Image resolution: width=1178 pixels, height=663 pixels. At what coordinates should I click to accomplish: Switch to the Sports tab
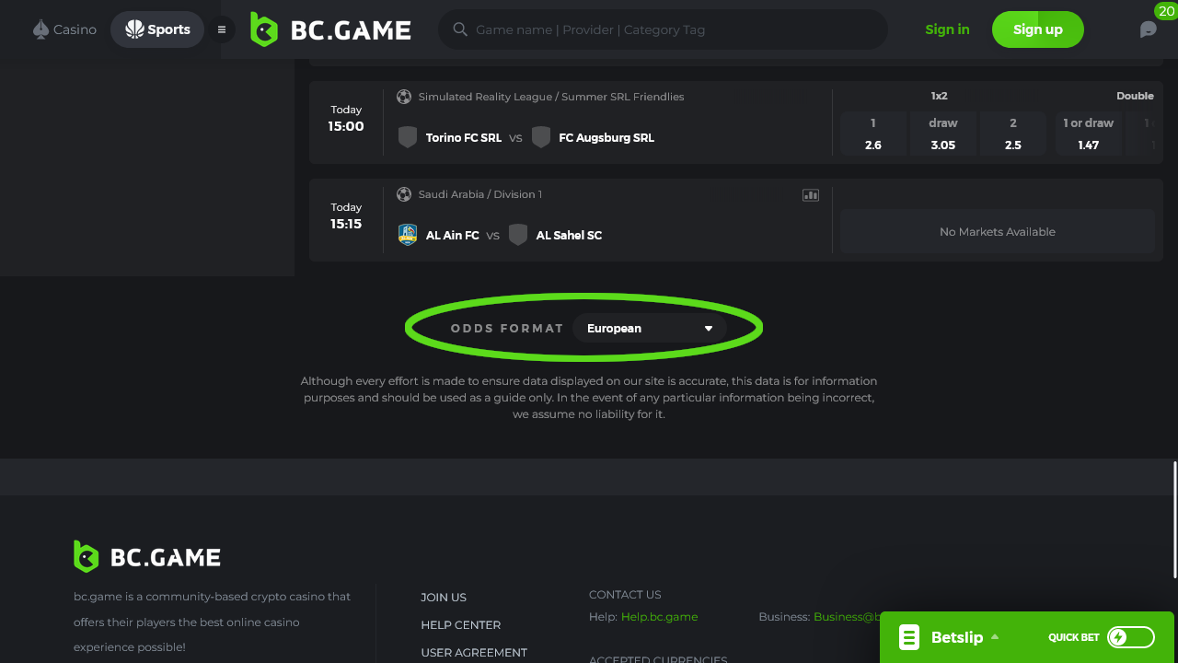[157, 29]
